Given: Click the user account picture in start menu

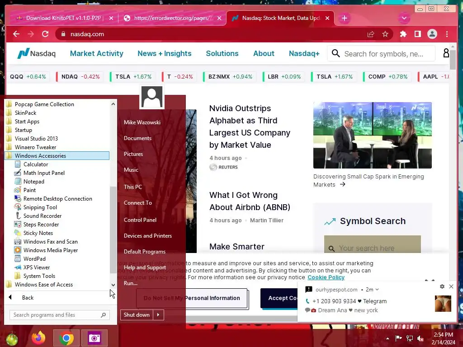Looking at the screenshot, I should [152, 97].
